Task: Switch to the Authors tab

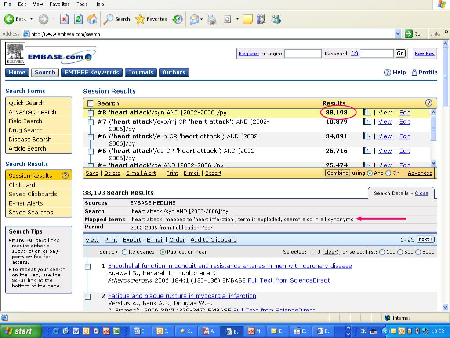Action: tap(174, 73)
